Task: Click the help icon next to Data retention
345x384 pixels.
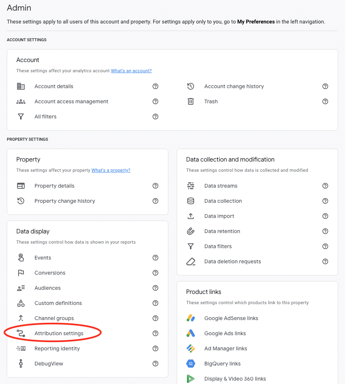Action: click(x=325, y=231)
